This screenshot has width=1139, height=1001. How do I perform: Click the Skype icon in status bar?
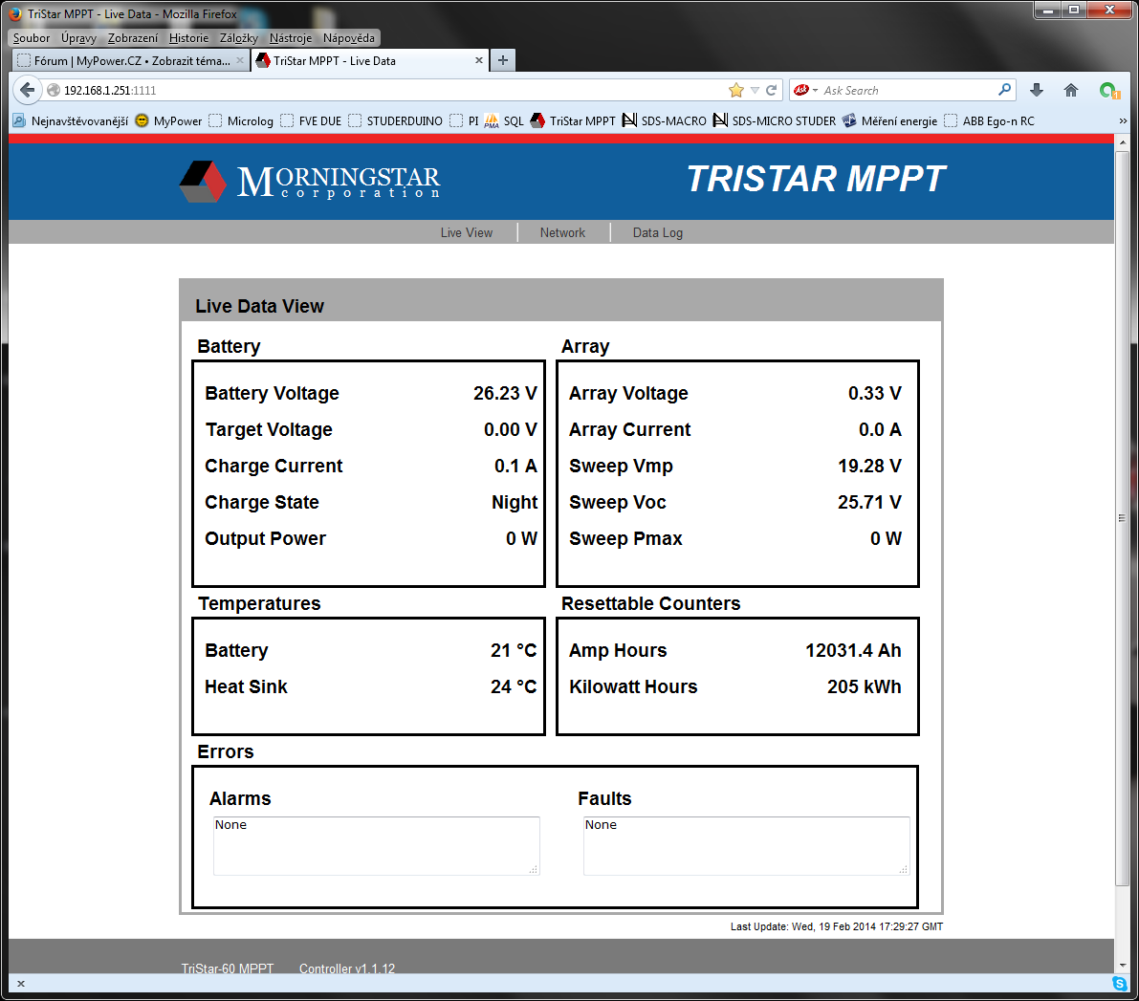[1119, 984]
